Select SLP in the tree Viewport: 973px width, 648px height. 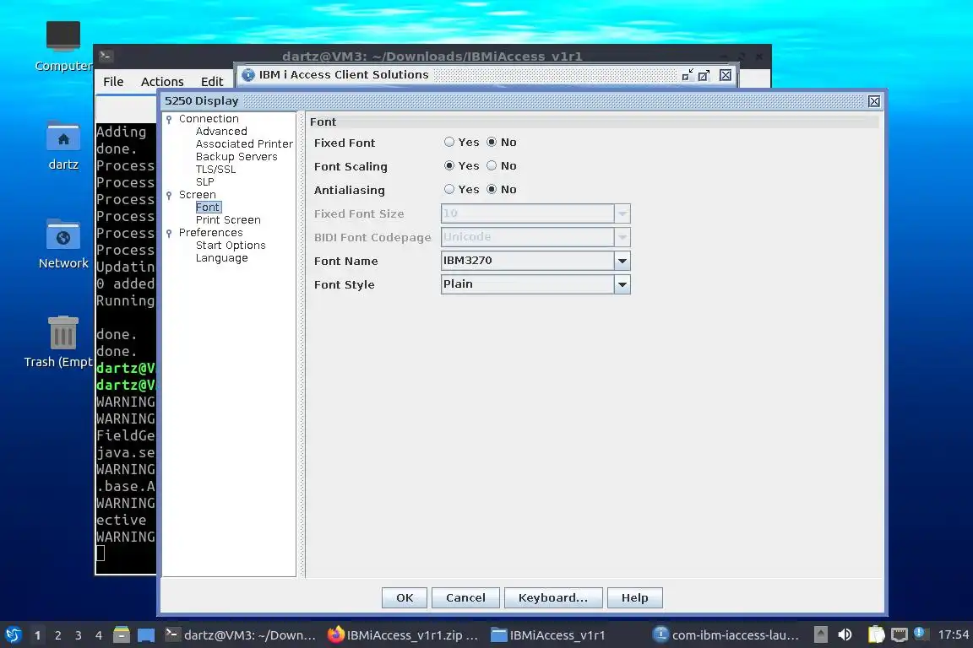click(x=204, y=182)
